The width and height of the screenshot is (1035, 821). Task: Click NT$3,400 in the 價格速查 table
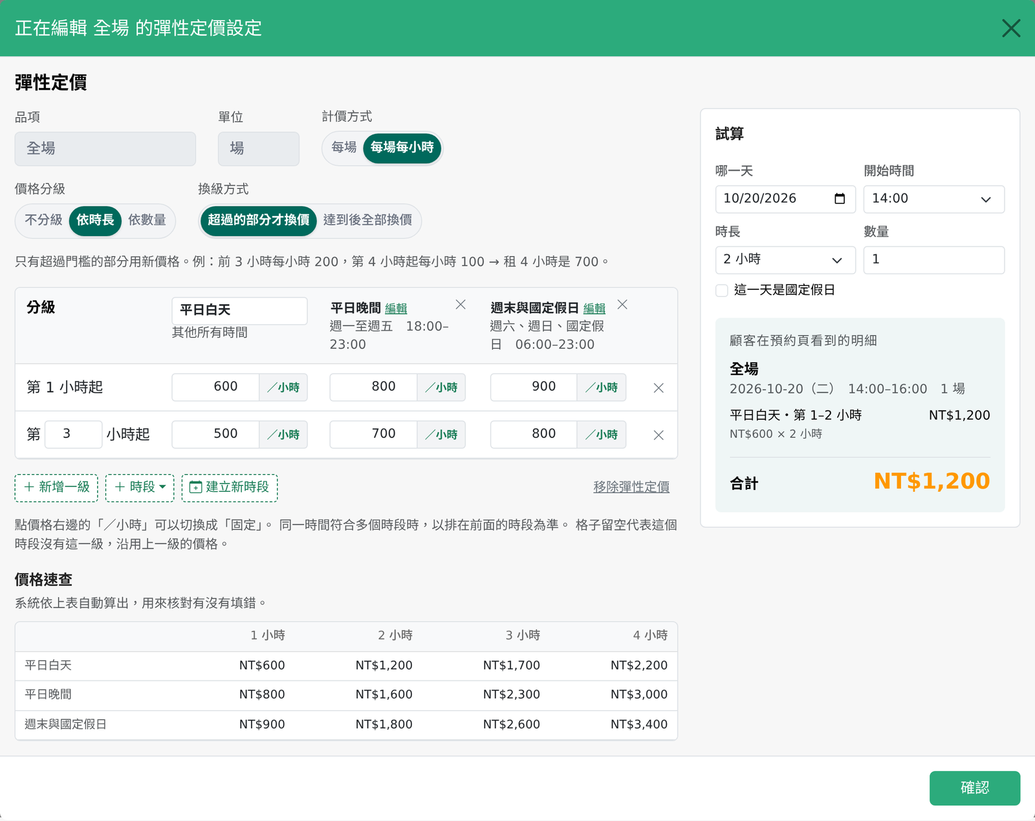pyautogui.click(x=639, y=725)
